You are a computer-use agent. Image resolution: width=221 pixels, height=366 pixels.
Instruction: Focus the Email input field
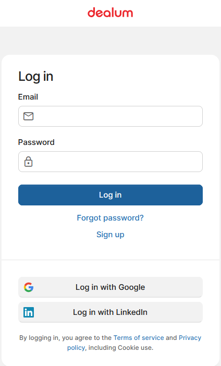point(110,116)
